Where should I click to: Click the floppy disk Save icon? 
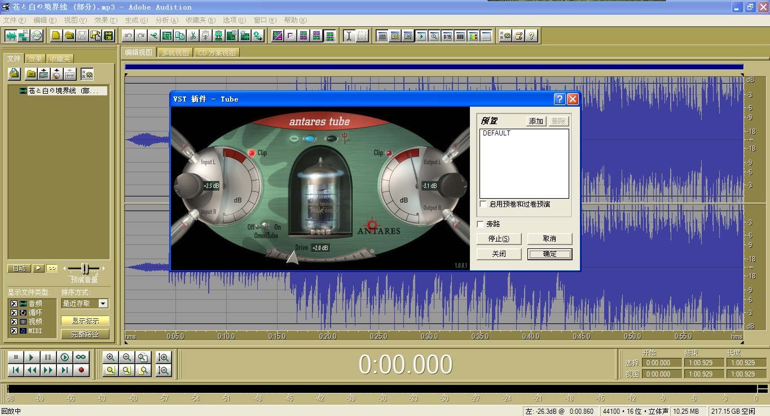click(x=82, y=36)
